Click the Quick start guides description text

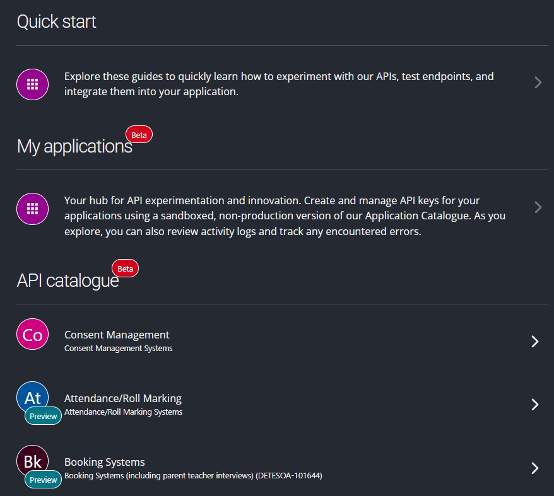click(x=279, y=84)
